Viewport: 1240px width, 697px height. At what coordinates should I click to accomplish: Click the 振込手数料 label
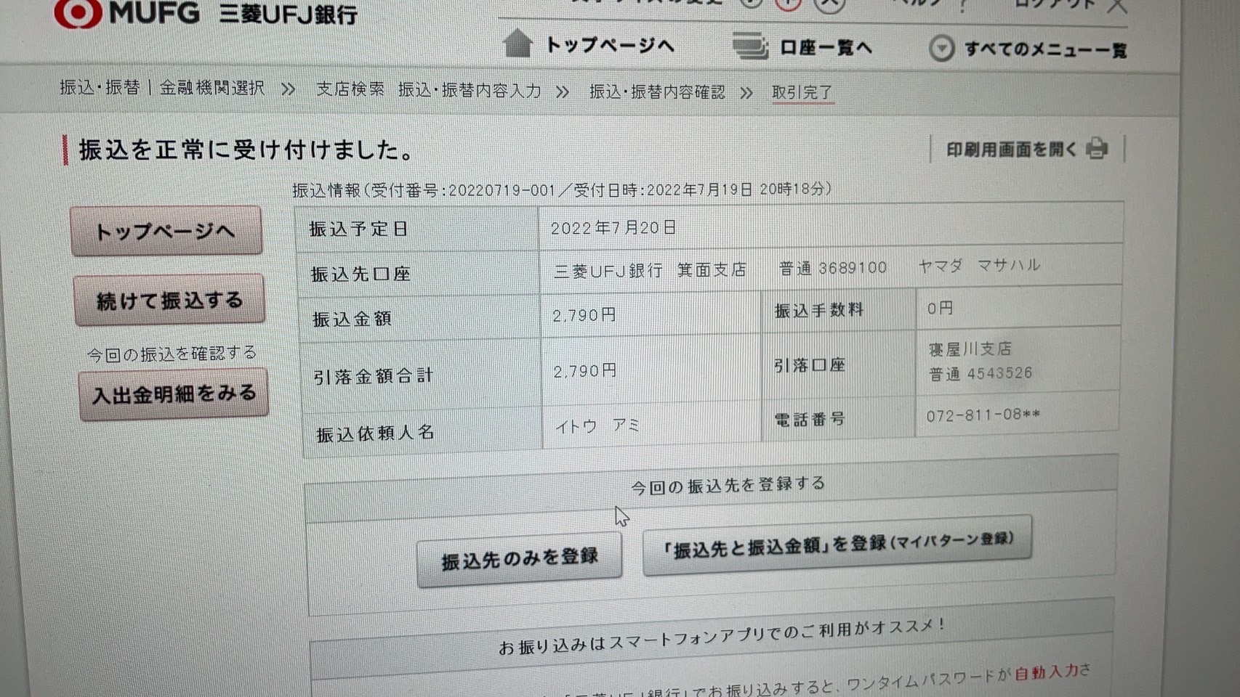[x=819, y=311]
